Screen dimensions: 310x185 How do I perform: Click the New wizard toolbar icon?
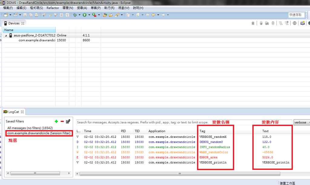pos(6,15)
